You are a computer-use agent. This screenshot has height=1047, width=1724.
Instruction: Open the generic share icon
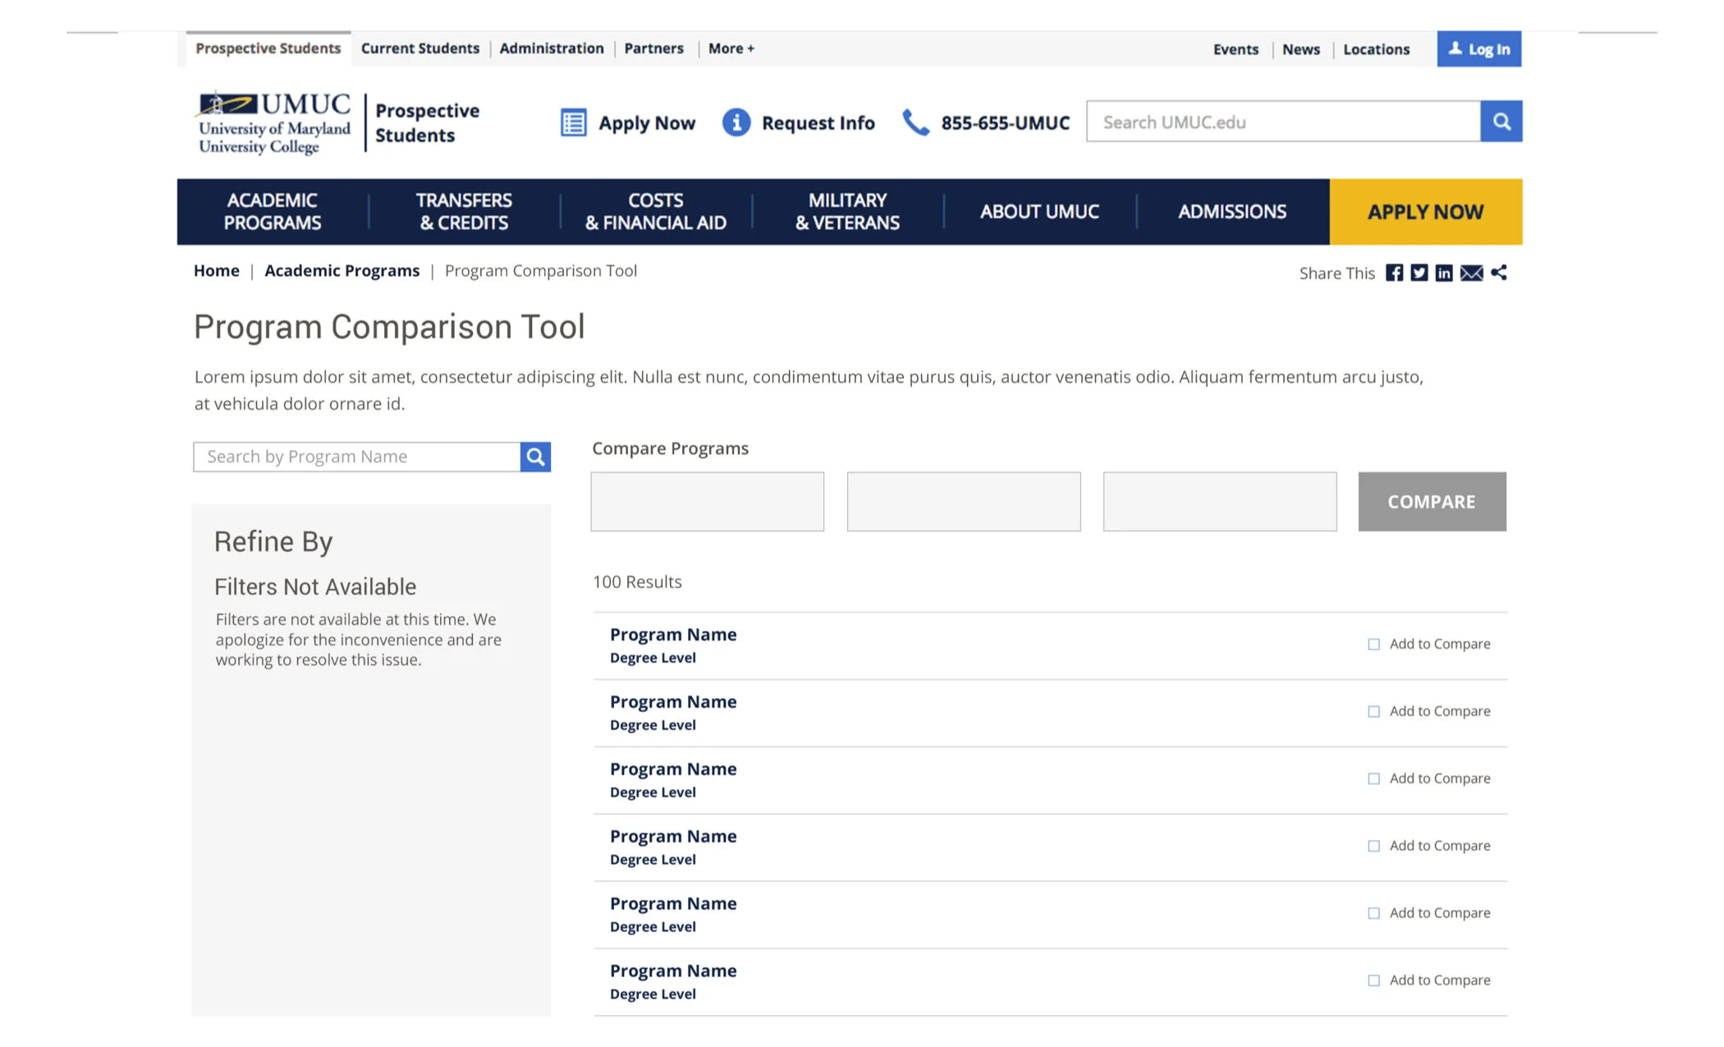click(x=1498, y=273)
